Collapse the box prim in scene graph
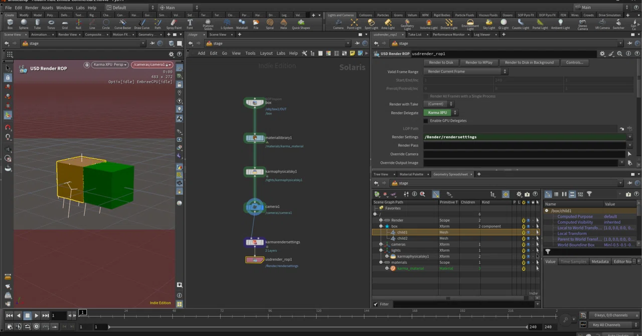The width and height of the screenshot is (642, 336). click(x=381, y=227)
